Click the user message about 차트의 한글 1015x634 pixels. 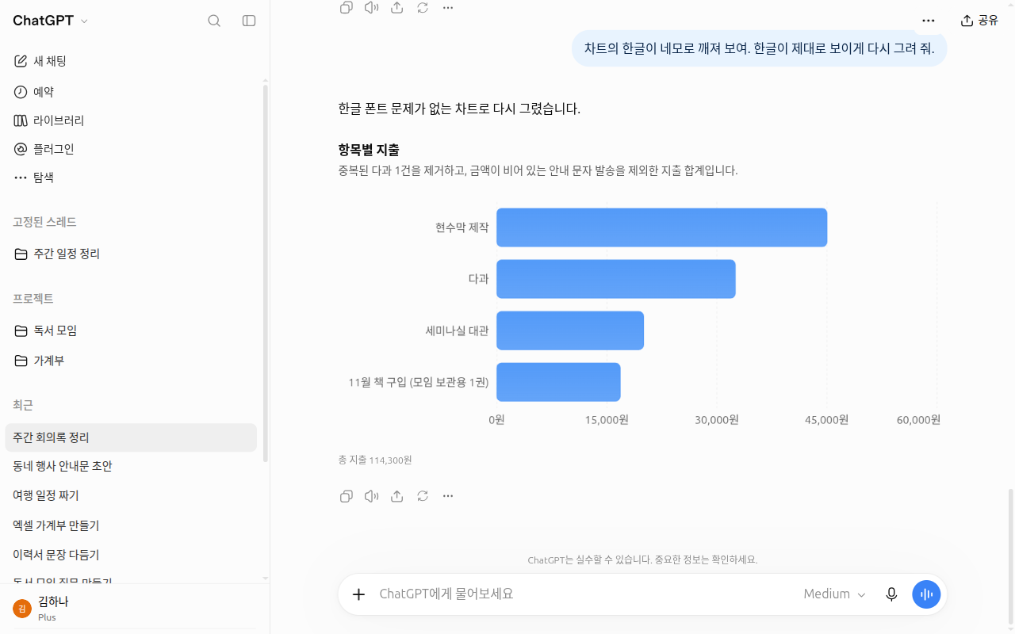759,48
